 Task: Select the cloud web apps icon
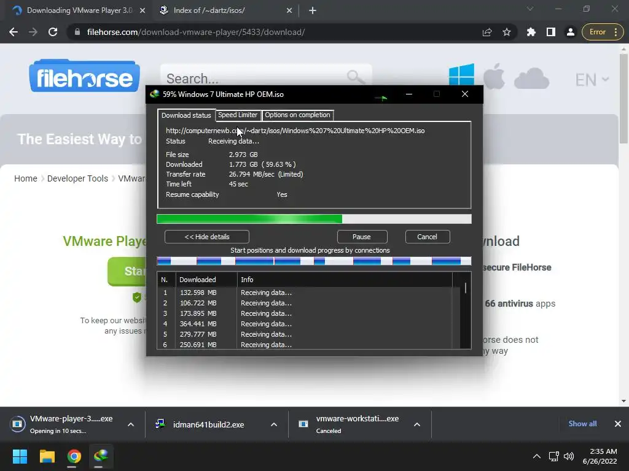[x=531, y=78]
